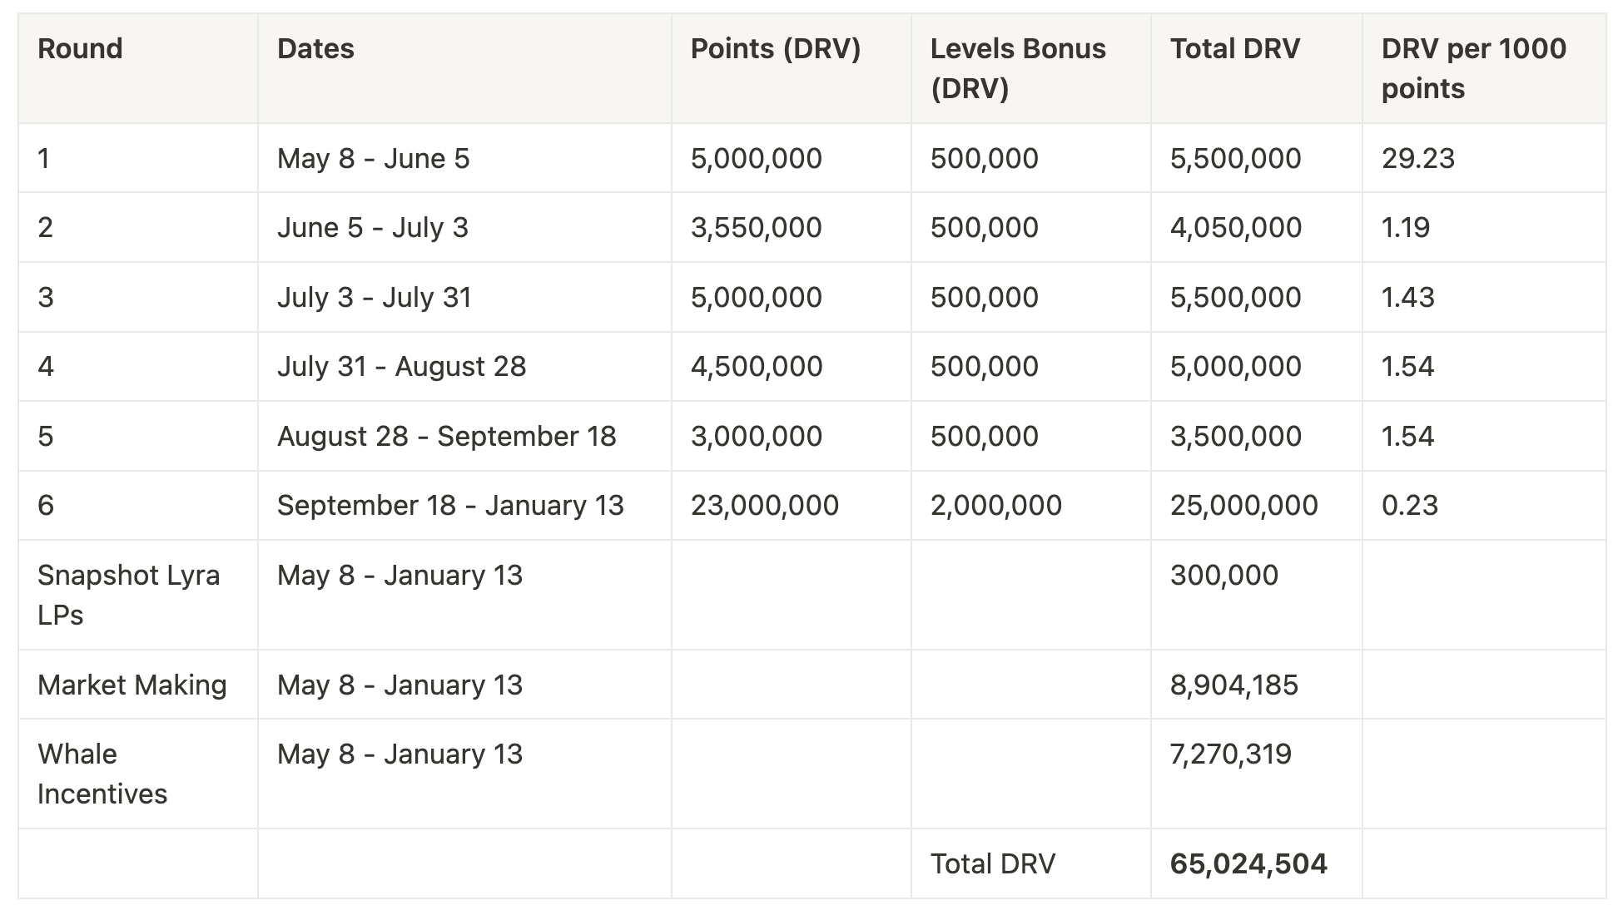Viewport: 1623px width, 915px height.
Task: Click the Snapshot Lyra LPs row label
Action: coord(129,595)
